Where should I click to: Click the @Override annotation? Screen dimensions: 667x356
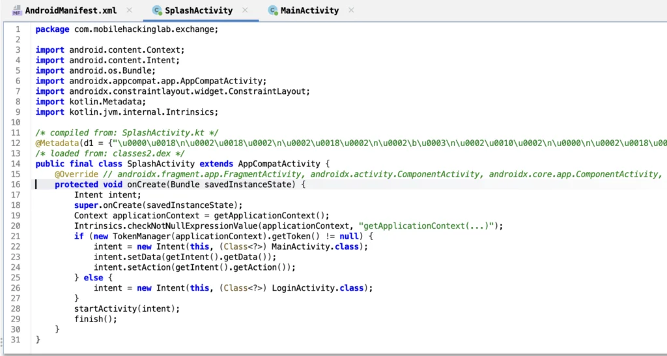pyautogui.click(x=77, y=174)
